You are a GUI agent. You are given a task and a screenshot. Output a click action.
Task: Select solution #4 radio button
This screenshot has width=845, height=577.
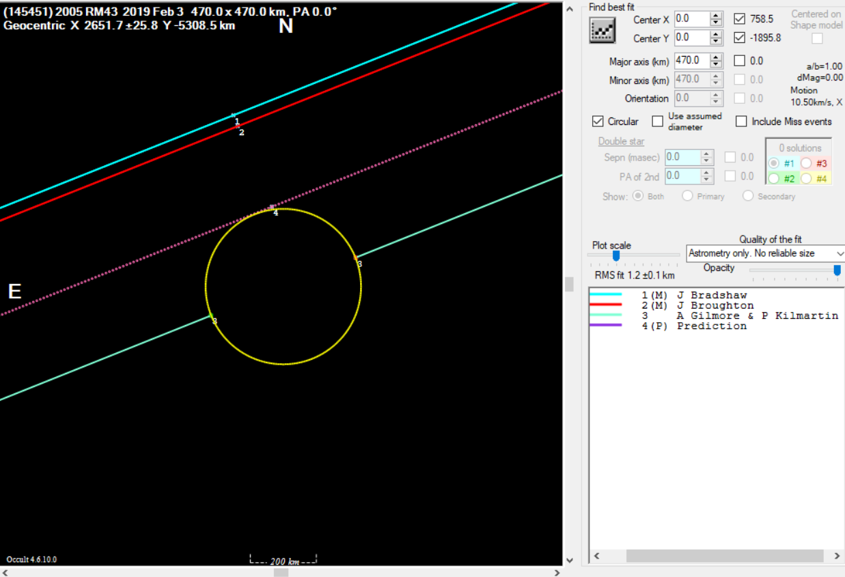pyautogui.click(x=806, y=178)
